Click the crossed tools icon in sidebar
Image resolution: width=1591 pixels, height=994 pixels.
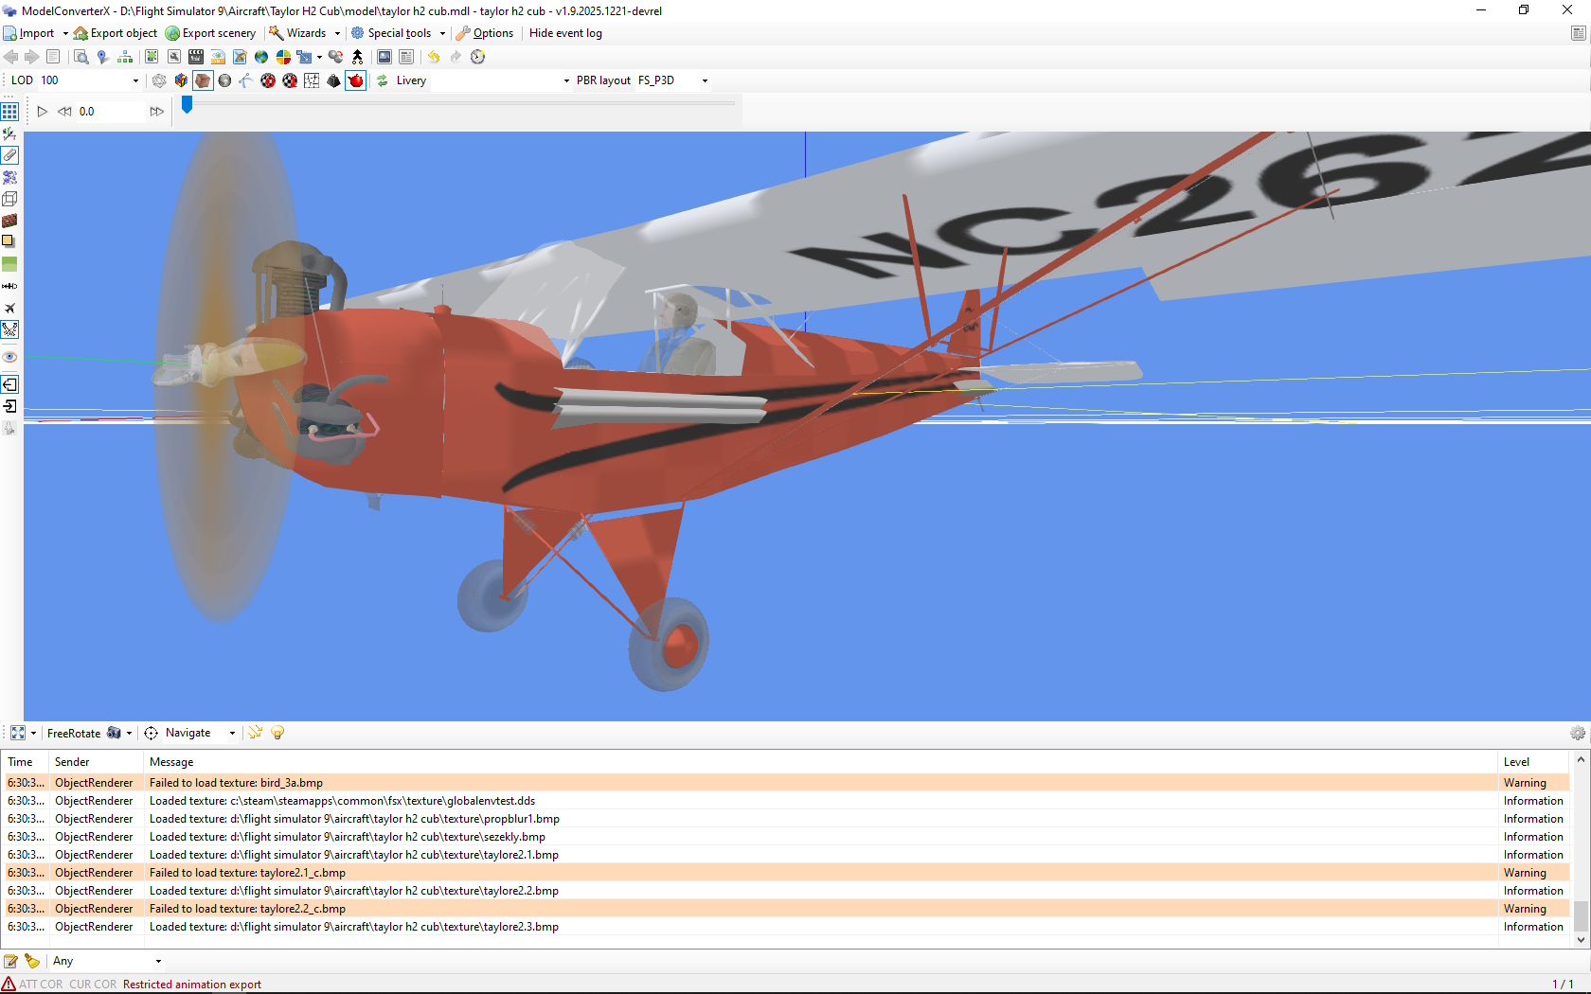point(9,329)
